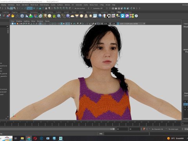Click the lock icon in status line

coord(46,8)
